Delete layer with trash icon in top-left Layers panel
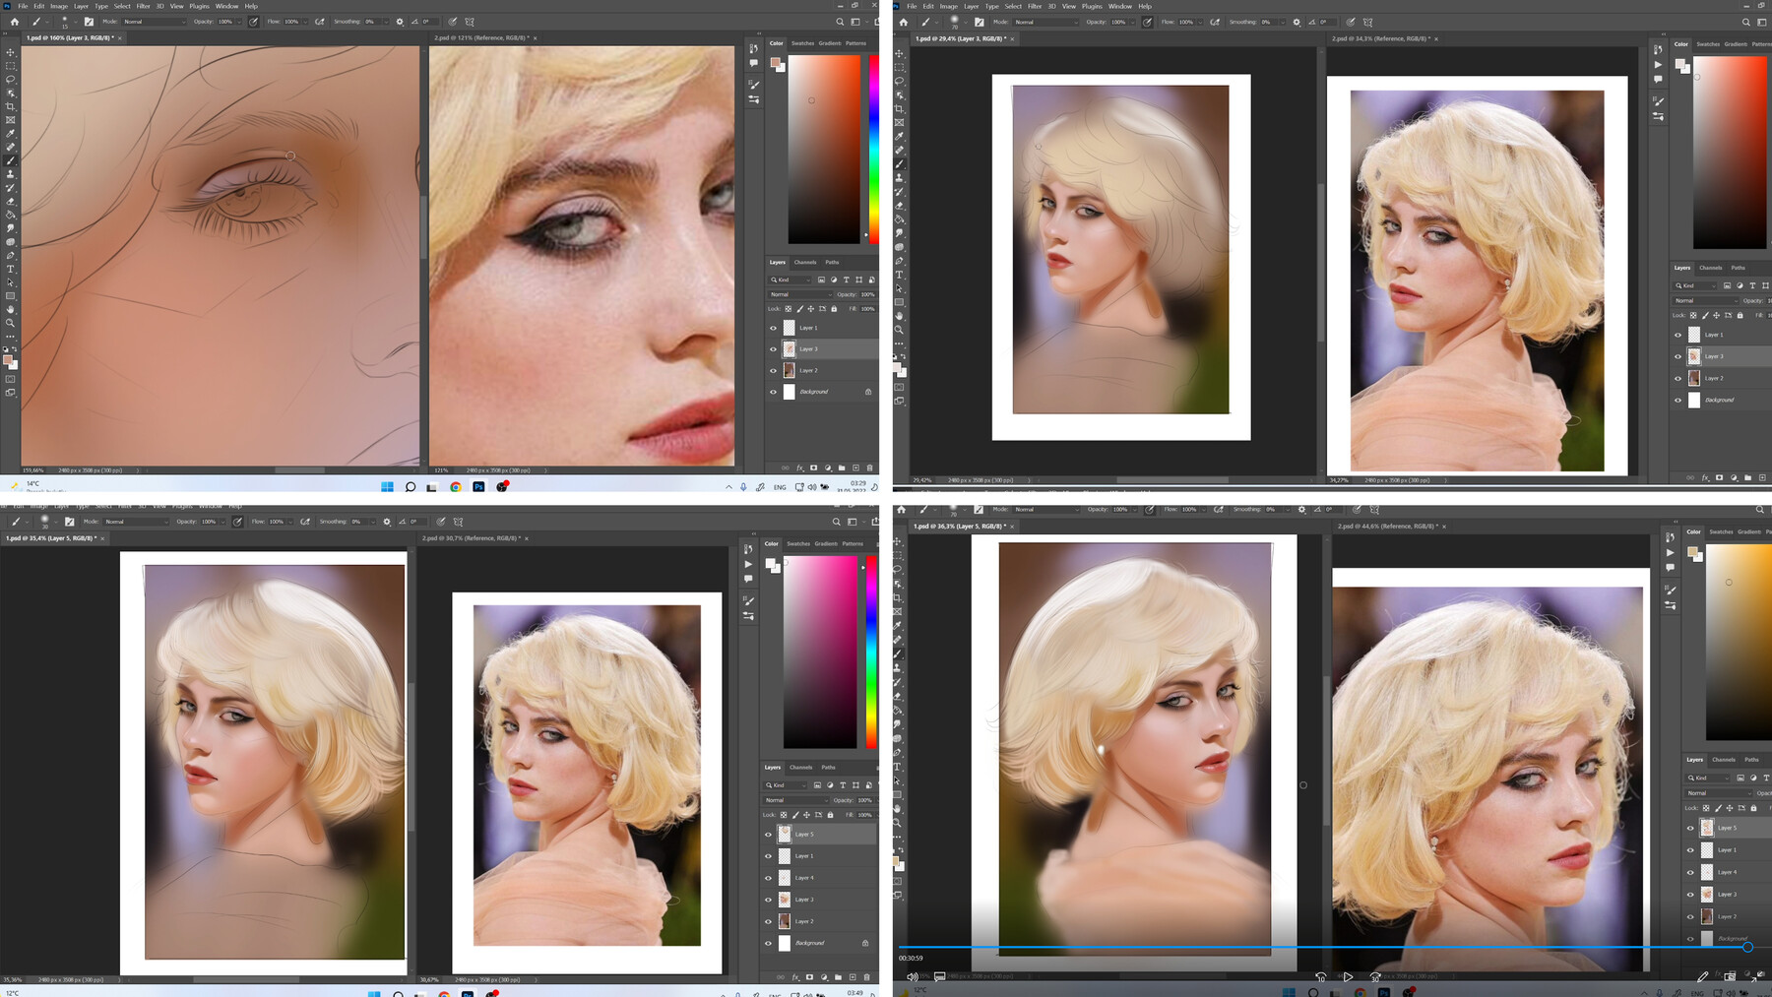The width and height of the screenshot is (1772, 997). 869,467
